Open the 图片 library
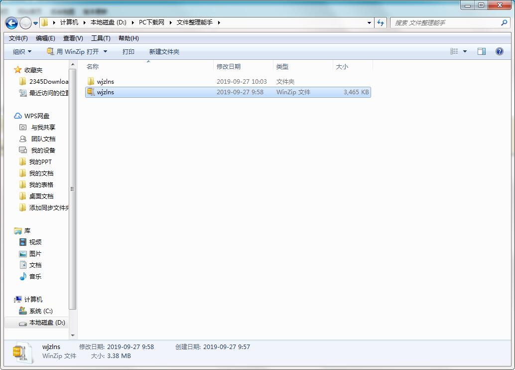Image resolution: width=515 pixels, height=370 pixels. coord(35,253)
